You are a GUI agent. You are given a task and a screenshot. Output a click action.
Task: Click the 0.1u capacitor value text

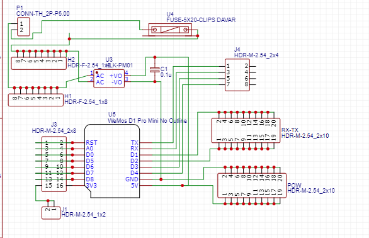[166, 75]
